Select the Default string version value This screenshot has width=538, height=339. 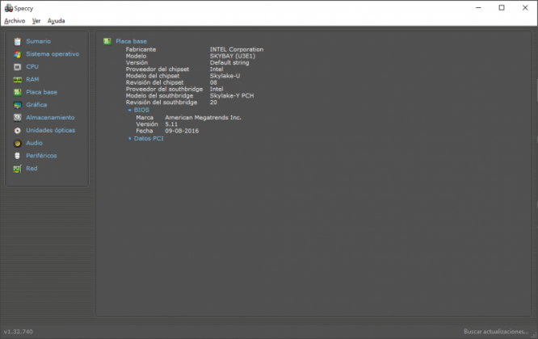click(x=229, y=63)
